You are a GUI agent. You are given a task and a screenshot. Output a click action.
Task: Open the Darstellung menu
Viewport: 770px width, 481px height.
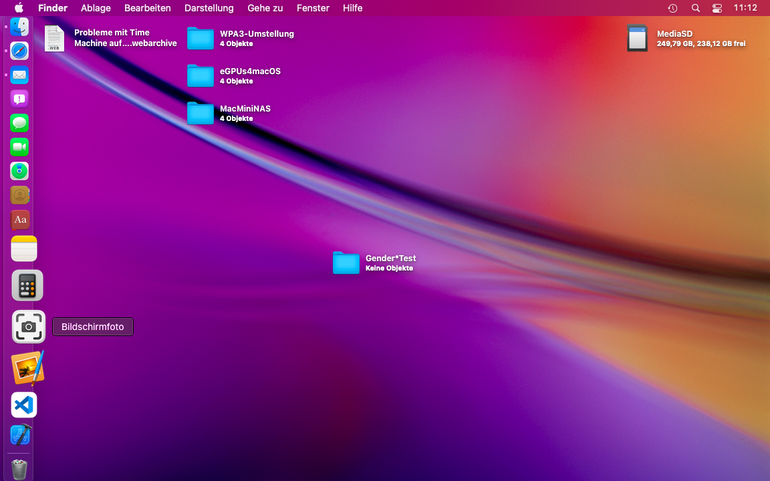tap(209, 8)
